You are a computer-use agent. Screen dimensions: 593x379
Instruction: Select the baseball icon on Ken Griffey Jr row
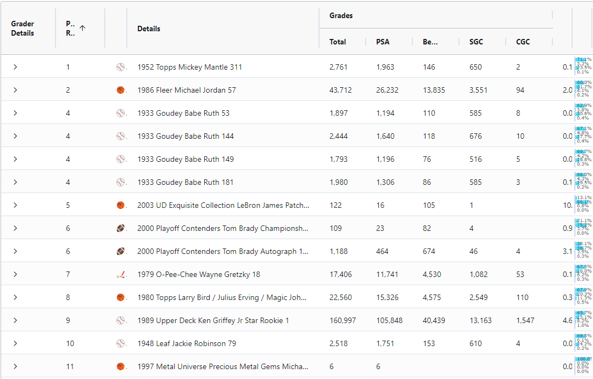point(120,320)
